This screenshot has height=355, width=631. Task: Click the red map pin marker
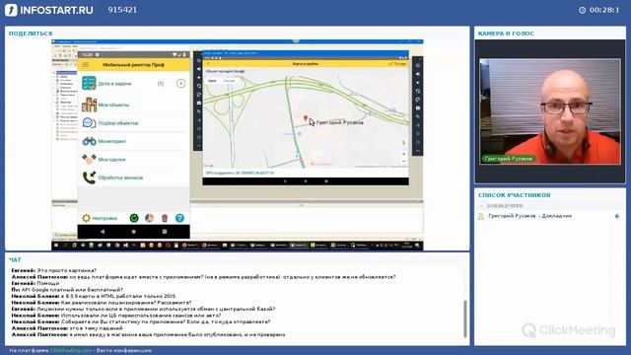click(306, 118)
